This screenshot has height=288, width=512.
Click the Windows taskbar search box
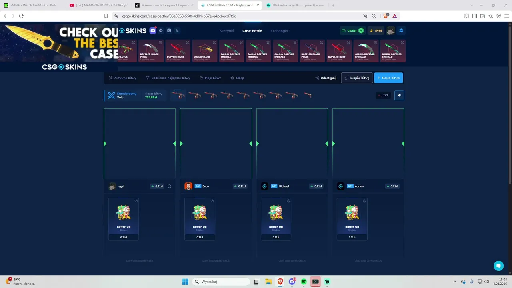(x=221, y=282)
